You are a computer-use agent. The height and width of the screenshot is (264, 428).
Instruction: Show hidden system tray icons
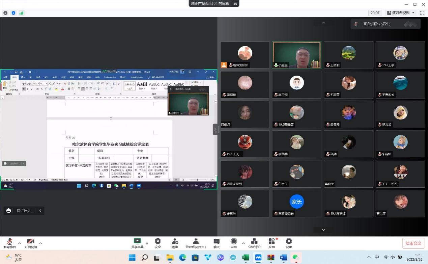369,257
